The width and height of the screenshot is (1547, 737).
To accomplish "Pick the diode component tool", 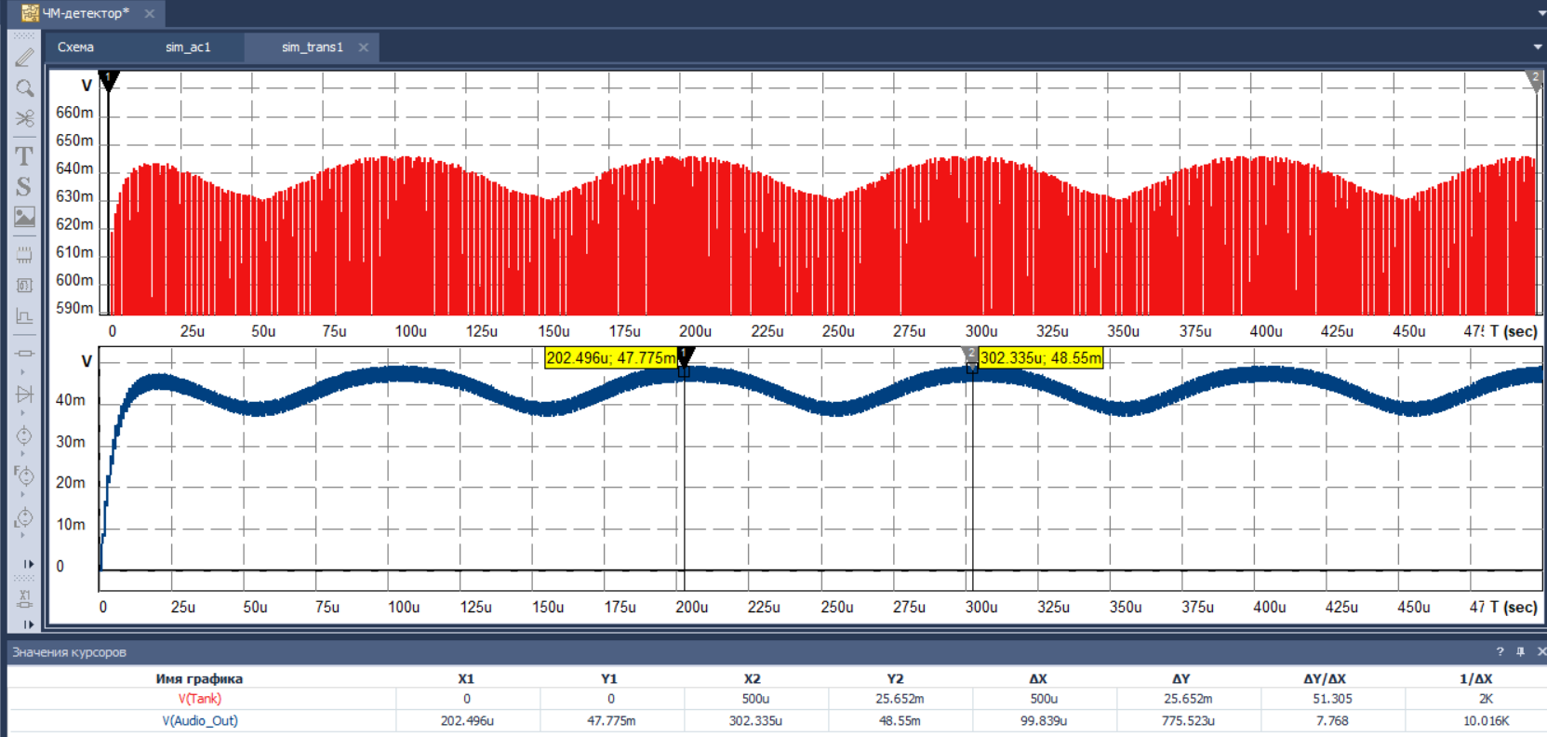I will pyautogui.click(x=24, y=395).
